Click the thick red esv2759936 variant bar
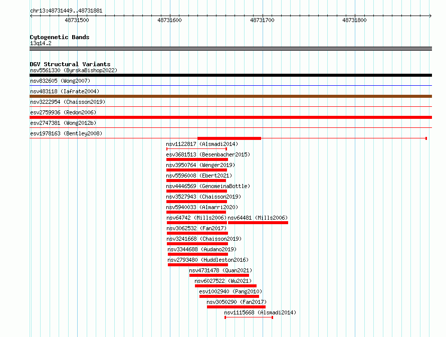Screen dimensions: 446x337 click(x=231, y=117)
